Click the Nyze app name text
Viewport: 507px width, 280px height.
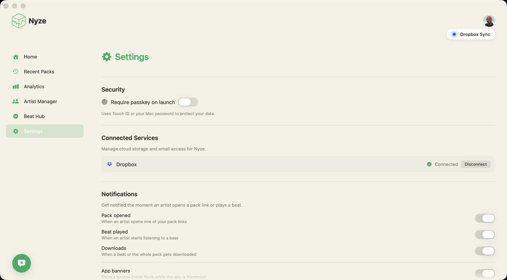click(x=37, y=21)
